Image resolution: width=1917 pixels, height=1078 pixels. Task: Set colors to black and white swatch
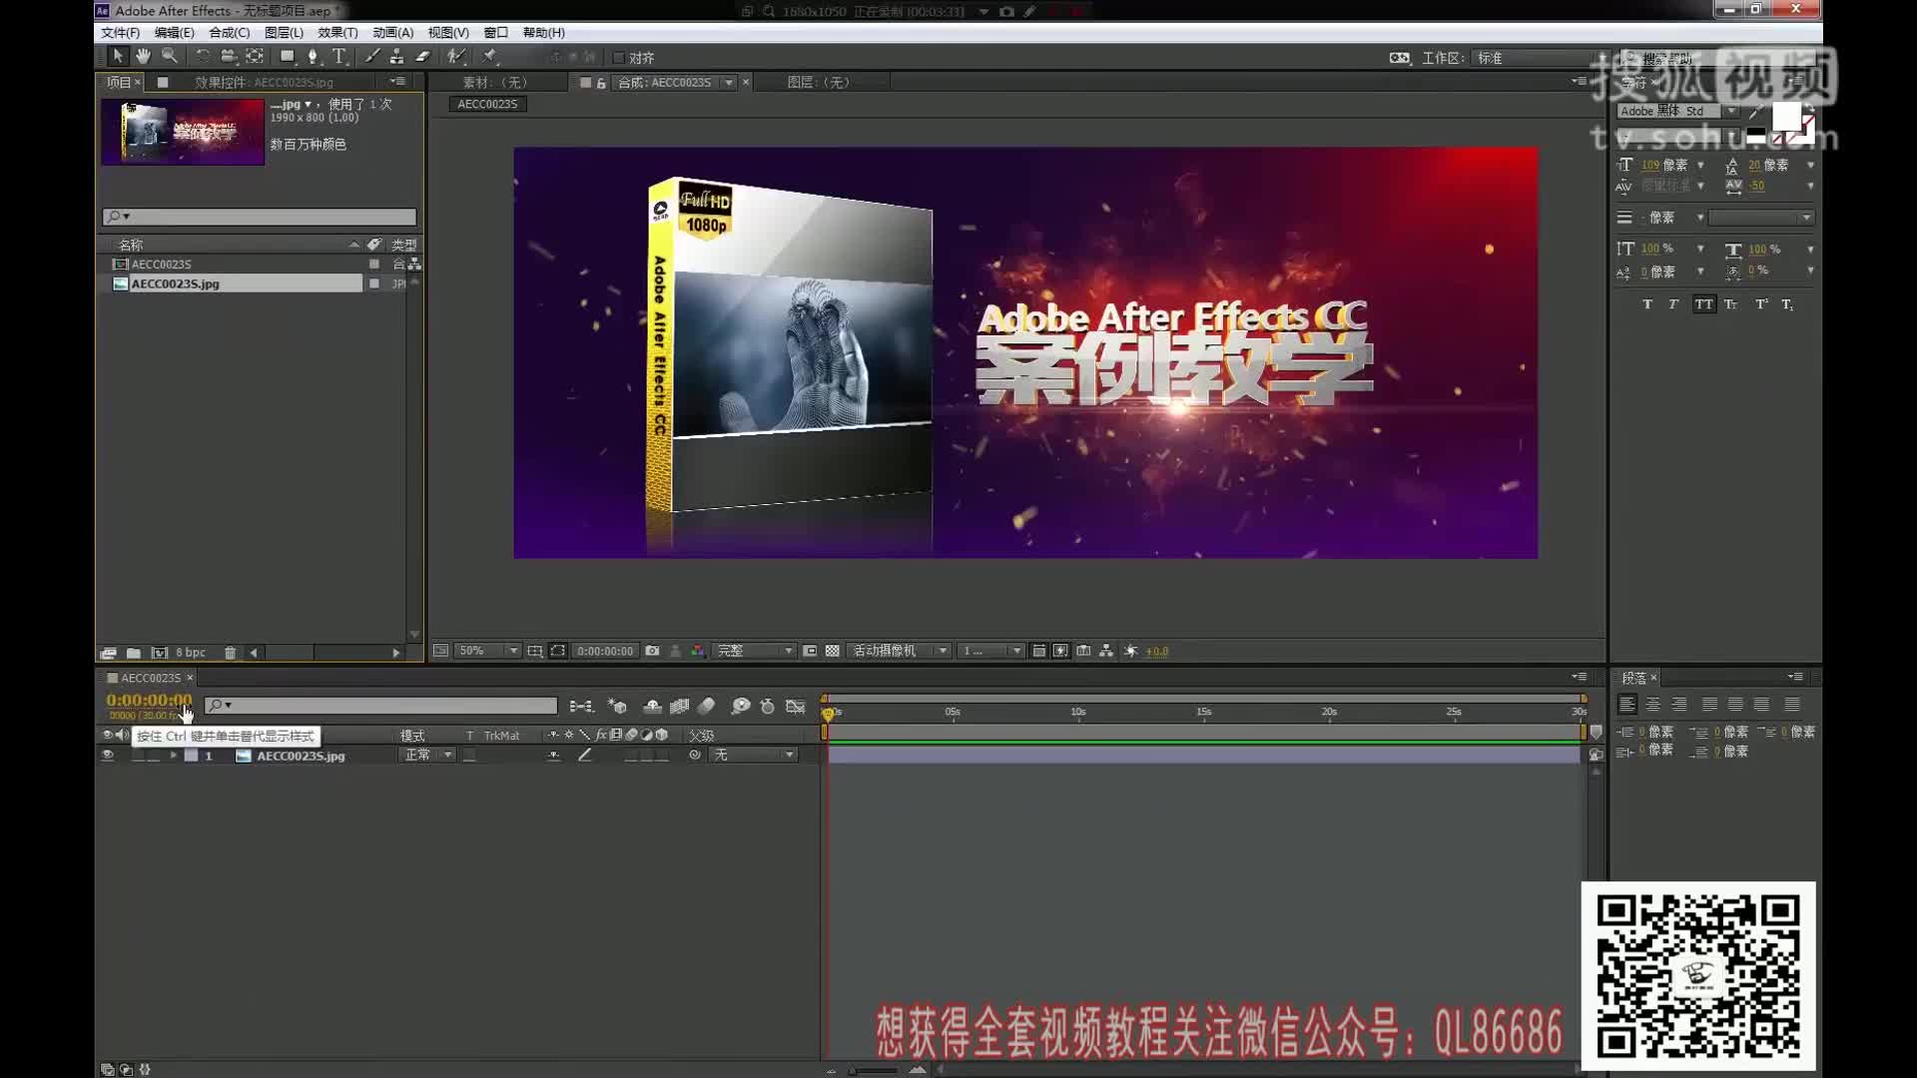pyautogui.click(x=1756, y=137)
